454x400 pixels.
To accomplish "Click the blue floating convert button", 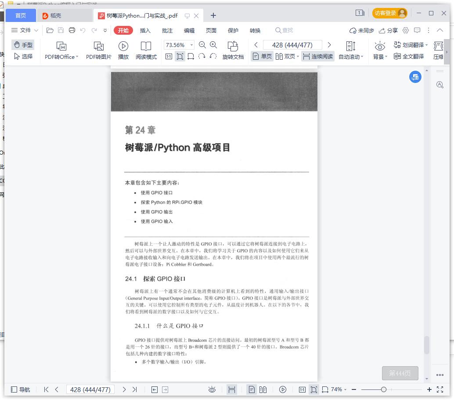I will pos(415,77).
